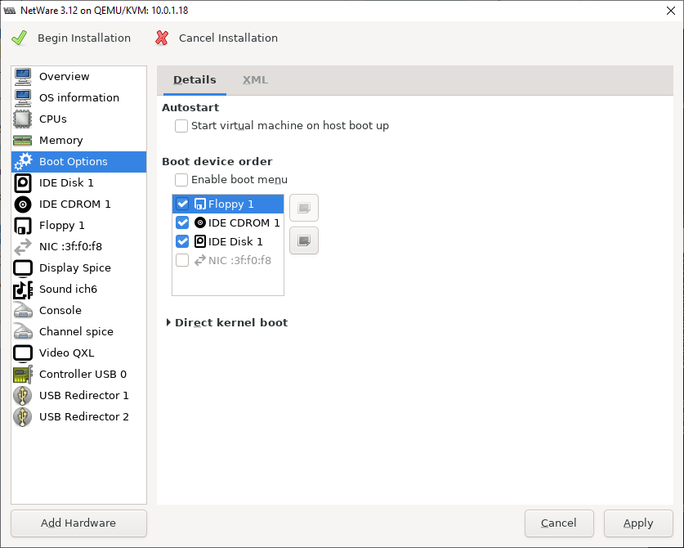Open the NIC :3f:f0:f8 sidebar entry

tap(79, 247)
